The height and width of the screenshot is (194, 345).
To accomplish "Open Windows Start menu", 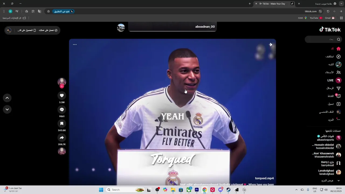I will [x=101, y=190].
